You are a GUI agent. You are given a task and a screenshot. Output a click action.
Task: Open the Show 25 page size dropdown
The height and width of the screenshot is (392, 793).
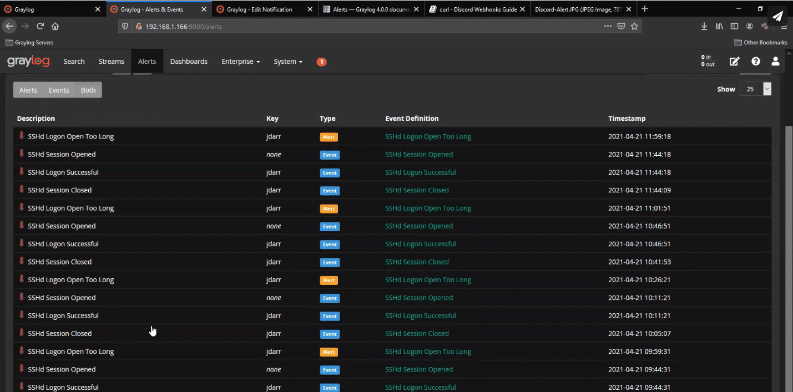tap(755, 89)
